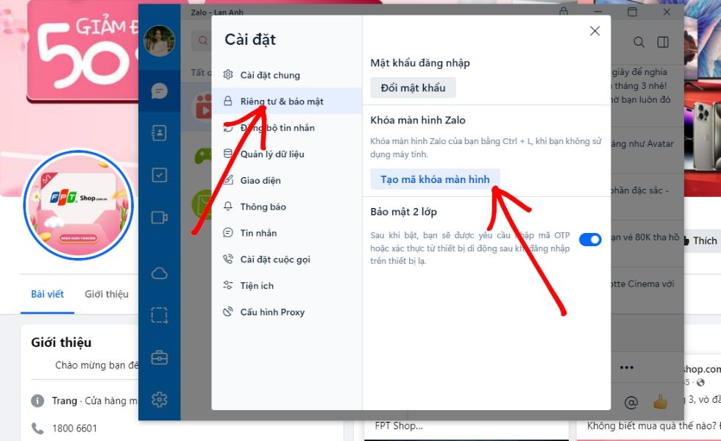Open Đồng bộ tin nhắn section
The width and height of the screenshot is (721, 441).
pyautogui.click(x=287, y=128)
